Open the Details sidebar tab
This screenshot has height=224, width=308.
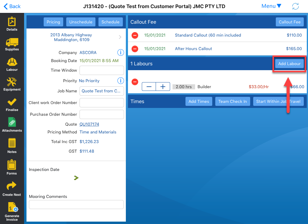(12, 24)
